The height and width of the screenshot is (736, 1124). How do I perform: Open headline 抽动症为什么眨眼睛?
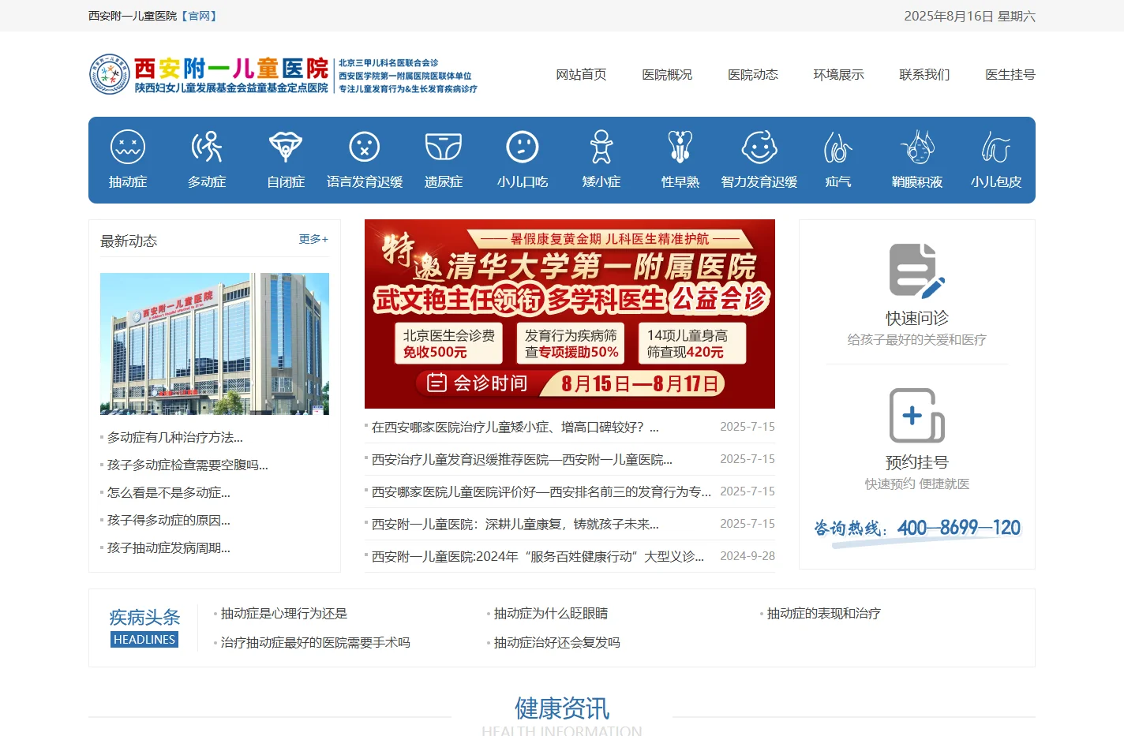point(550,613)
